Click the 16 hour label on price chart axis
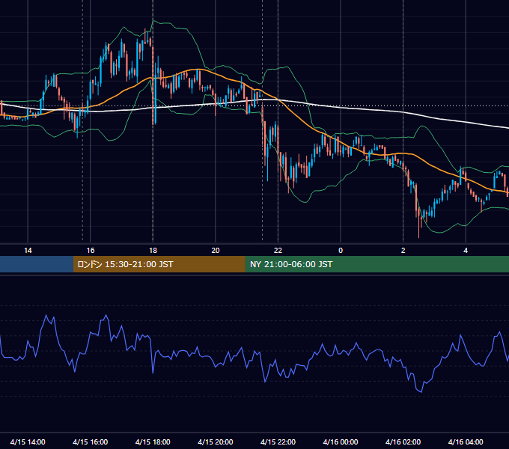This screenshot has width=509, height=449. [x=91, y=251]
